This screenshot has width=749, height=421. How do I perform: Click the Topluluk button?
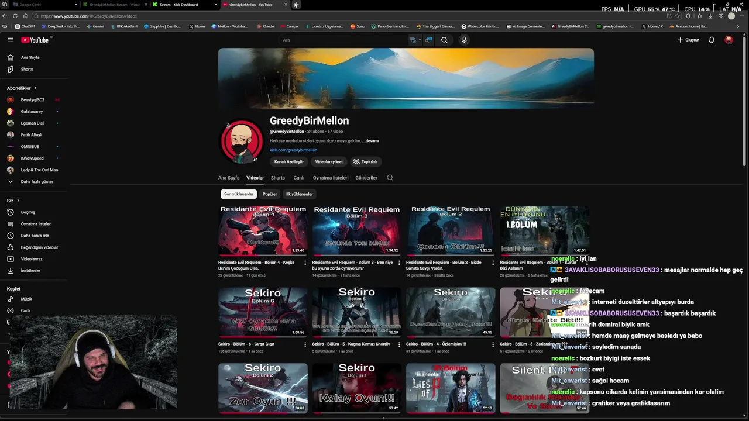coord(366,162)
